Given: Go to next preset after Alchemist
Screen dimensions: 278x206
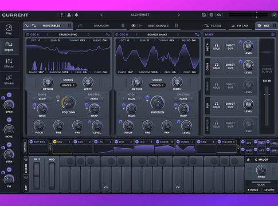Looking at the screenshot, I should pyautogui.click(x=179, y=15).
